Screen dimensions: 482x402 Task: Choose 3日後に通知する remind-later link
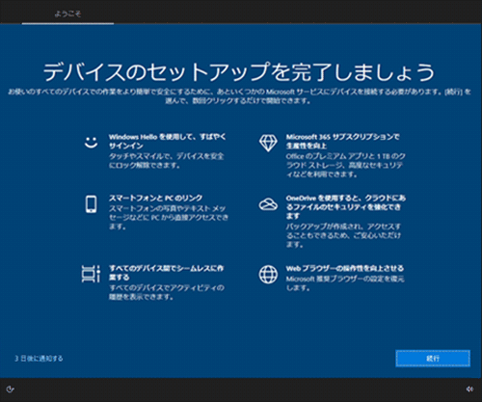click(39, 359)
